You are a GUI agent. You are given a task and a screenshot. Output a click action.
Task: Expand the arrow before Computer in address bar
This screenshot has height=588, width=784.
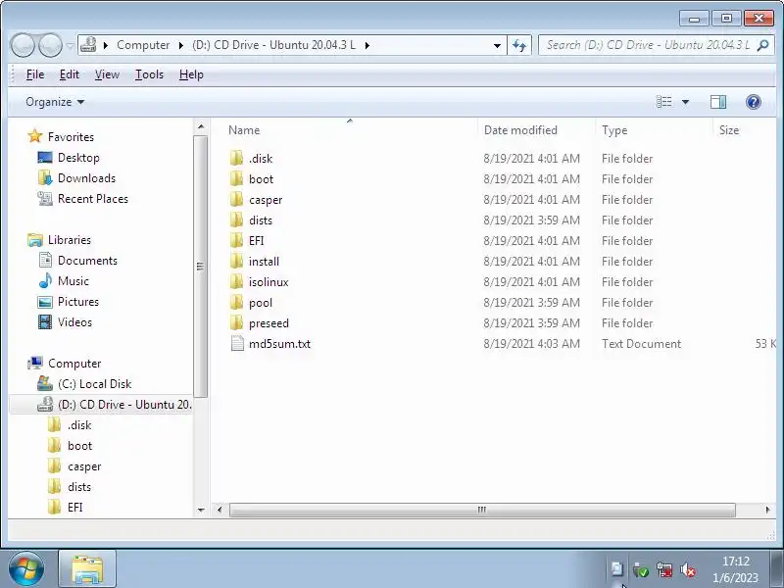(106, 45)
